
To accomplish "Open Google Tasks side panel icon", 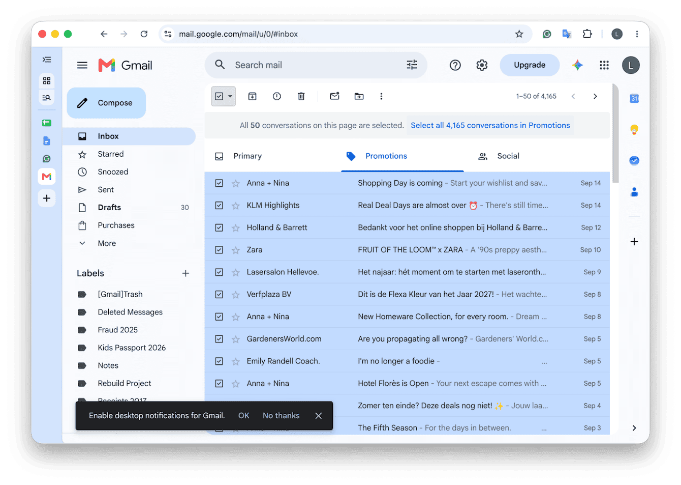I will (634, 160).
